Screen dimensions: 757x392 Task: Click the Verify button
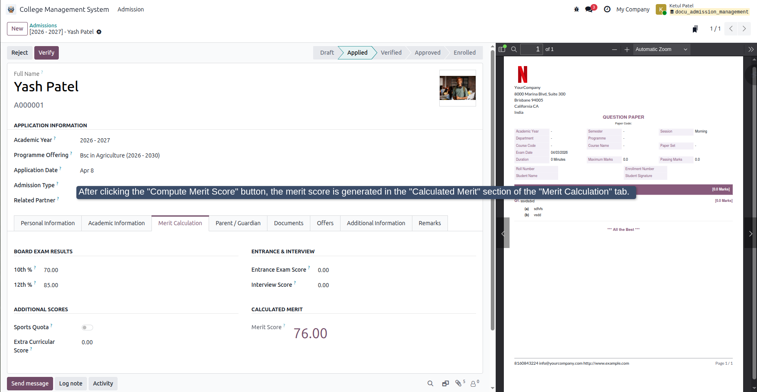click(x=47, y=53)
